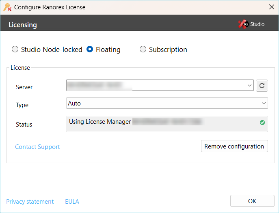Image resolution: width=279 pixels, height=213 pixels.
Task: Click the Server label
Action: point(24,87)
